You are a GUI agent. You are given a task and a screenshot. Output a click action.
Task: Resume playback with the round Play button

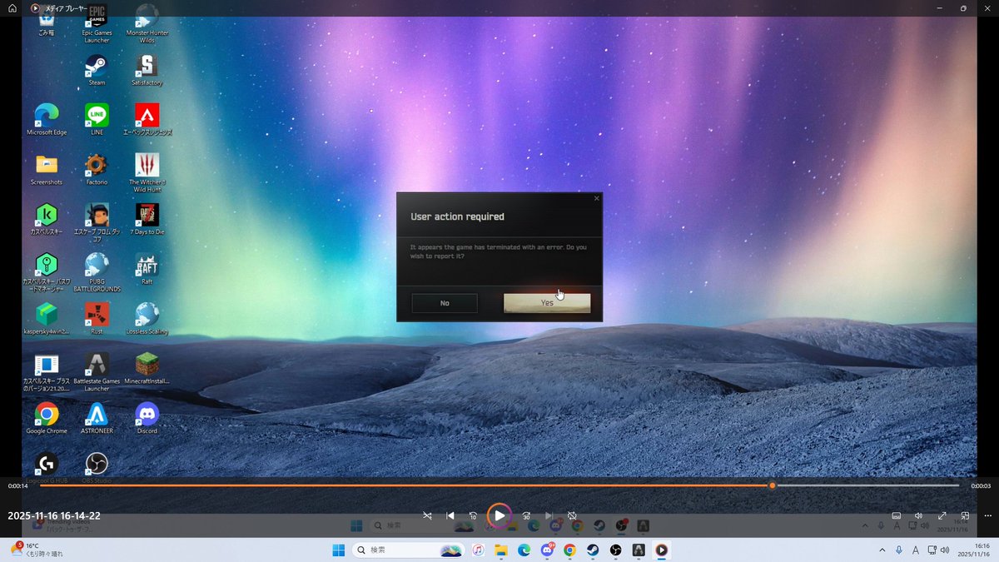pos(499,515)
